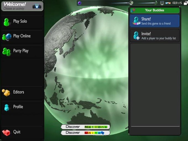Click the Share envelope buddy icon
The height and width of the screenshot is (141, 188).
[x=137, y=21]
